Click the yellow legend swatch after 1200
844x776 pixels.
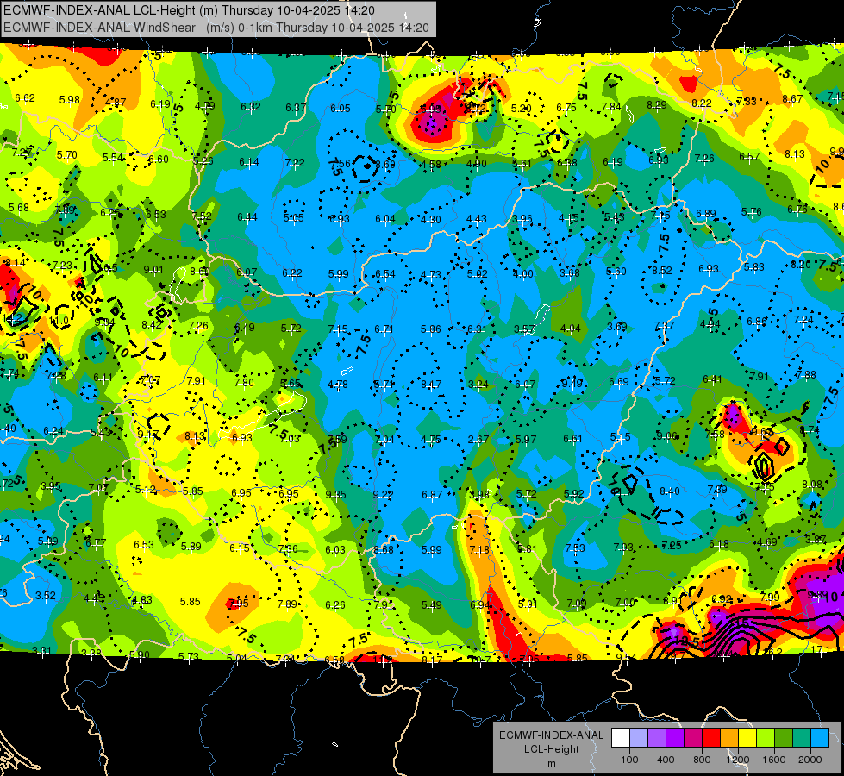(747, 738)
